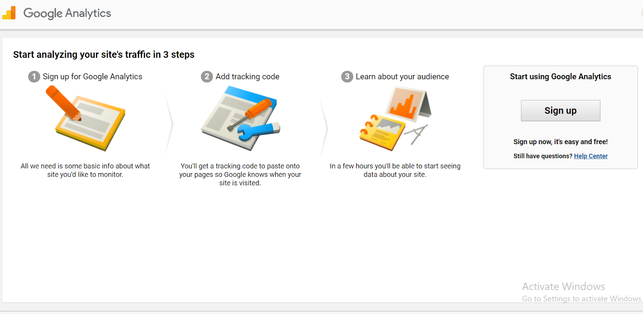Click 'Learn about your audience' heading

coord(402,76)
